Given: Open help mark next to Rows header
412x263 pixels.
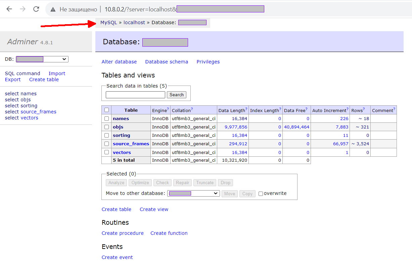Looking at the screenshot, I should 364,109.
